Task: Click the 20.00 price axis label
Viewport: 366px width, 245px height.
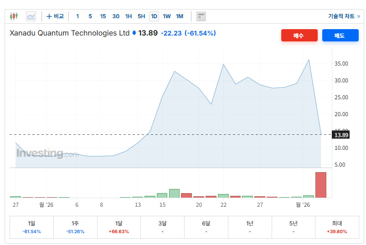Action: [x=341, y=114]
